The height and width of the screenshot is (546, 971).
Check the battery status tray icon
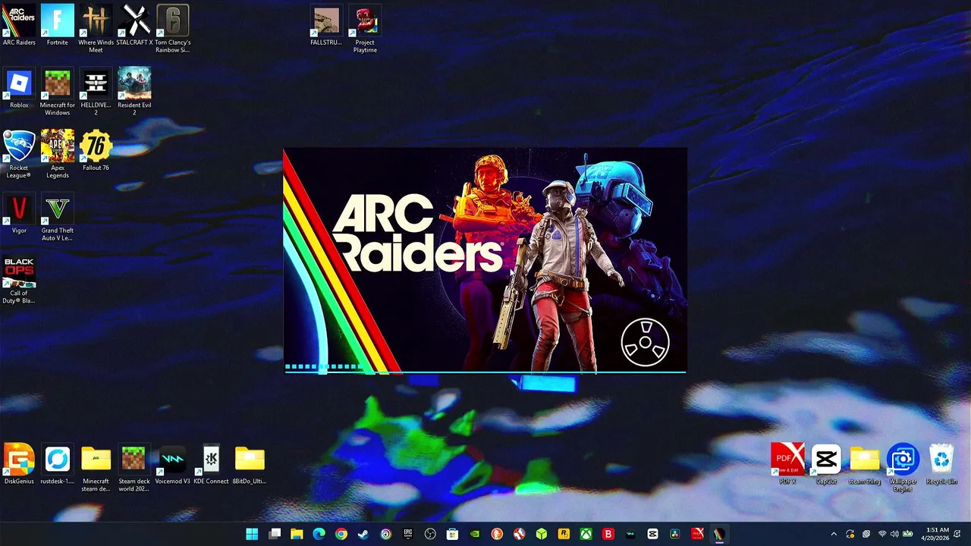(x=907, y=534)
